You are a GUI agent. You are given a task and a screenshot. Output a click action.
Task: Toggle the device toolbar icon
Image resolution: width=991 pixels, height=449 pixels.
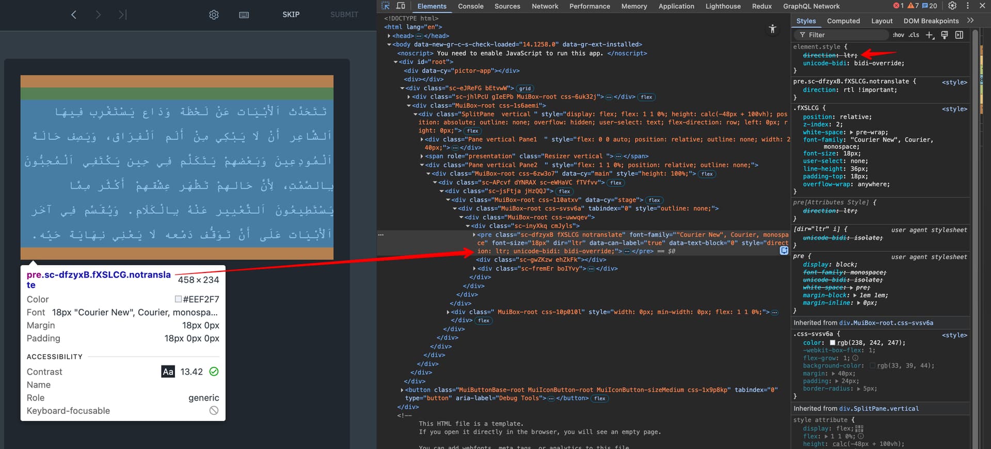pos(401,6)
